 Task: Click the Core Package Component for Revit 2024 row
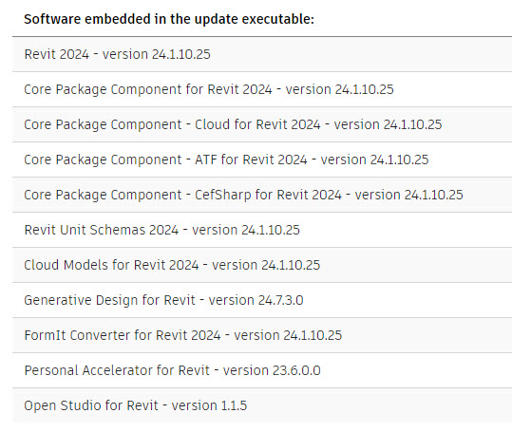click(x=262, y=89)
